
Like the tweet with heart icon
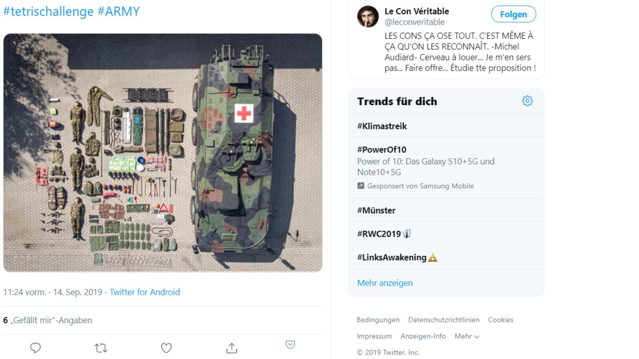pyautogui.click(x=166, y=348)
